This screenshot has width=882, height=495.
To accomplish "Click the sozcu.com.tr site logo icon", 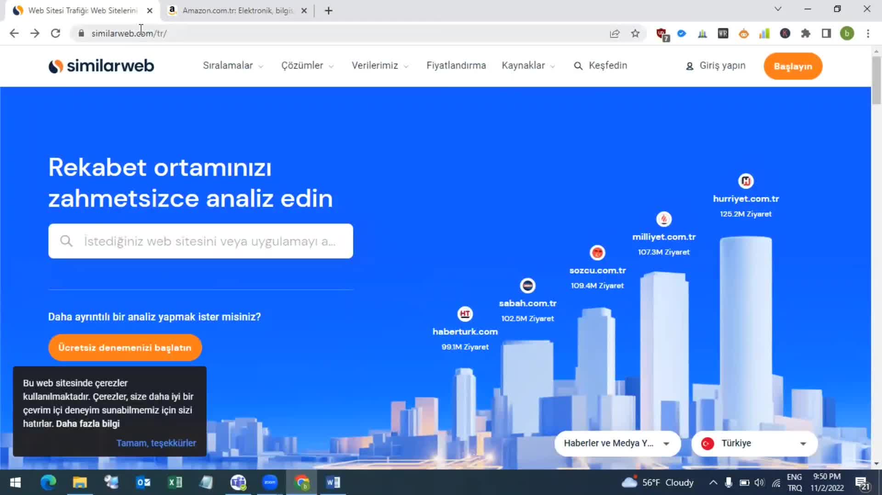I will pyautogui.click(x=597, y=253).
